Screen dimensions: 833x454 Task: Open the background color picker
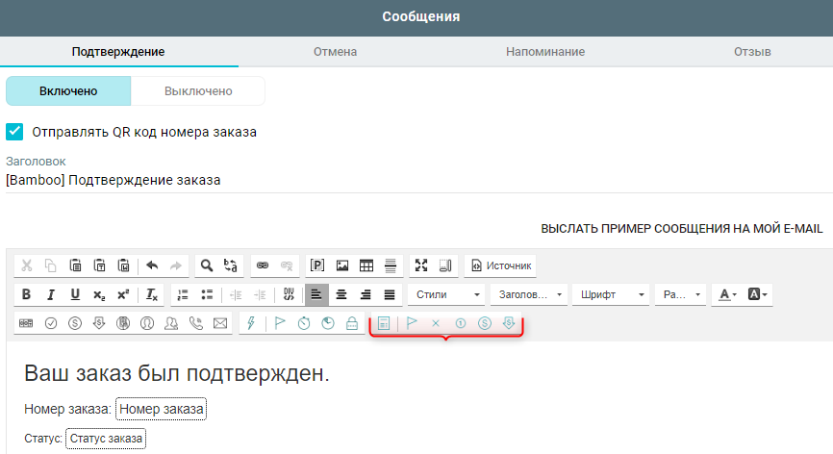[758, 294]
